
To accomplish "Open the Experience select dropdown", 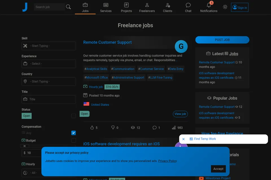I will click(49, 64).
